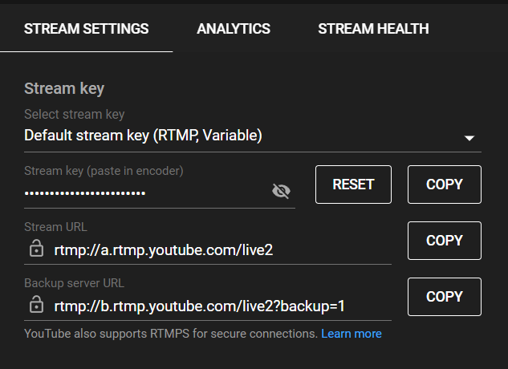The height and width of the screenshot is (369, 508).
Task: Toggle stream key visibility eye icon
Action: (281, 191)
